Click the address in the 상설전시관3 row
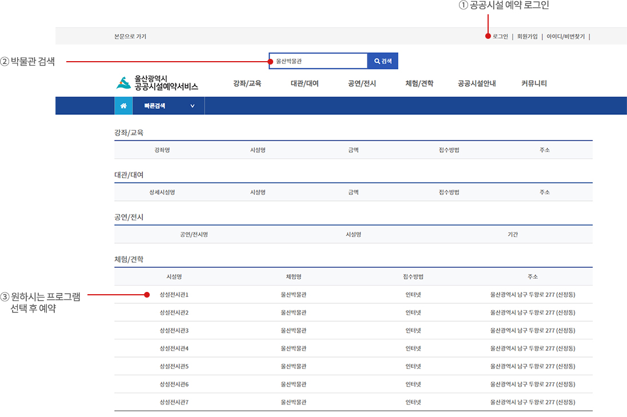 (533, 331)
